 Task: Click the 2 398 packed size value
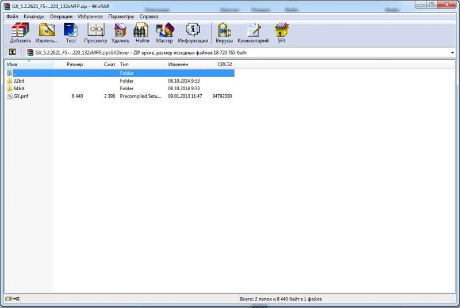109,96
